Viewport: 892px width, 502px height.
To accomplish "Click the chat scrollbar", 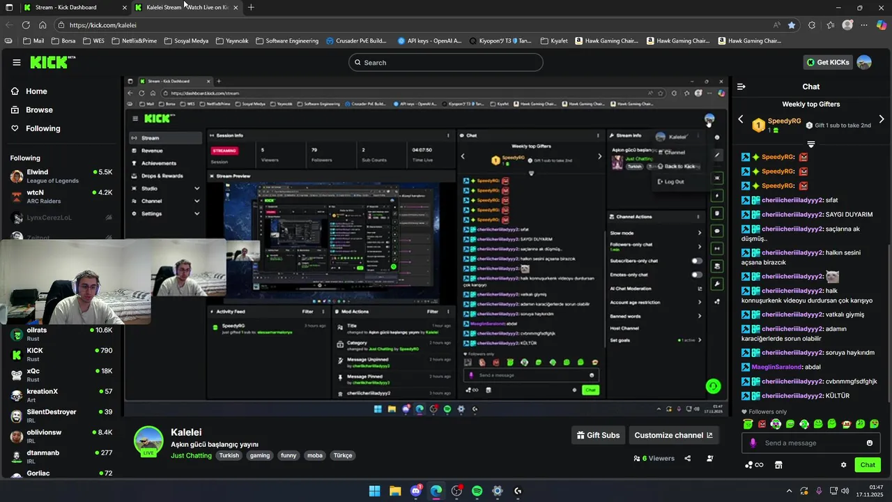I will [889, 323].
